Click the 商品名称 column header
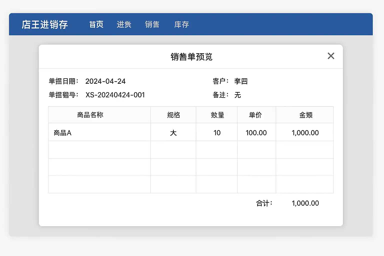The image size is (384, 256). click(90, 115)
